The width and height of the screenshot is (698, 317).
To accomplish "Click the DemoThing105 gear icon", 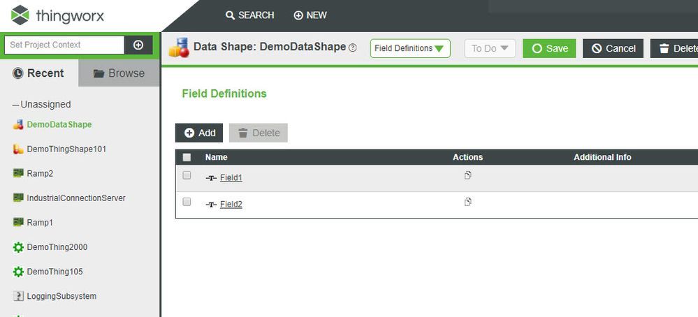I will (x=17, y=272).
